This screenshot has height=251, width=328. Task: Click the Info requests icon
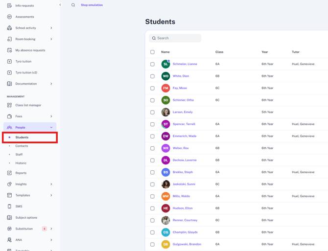9,6
